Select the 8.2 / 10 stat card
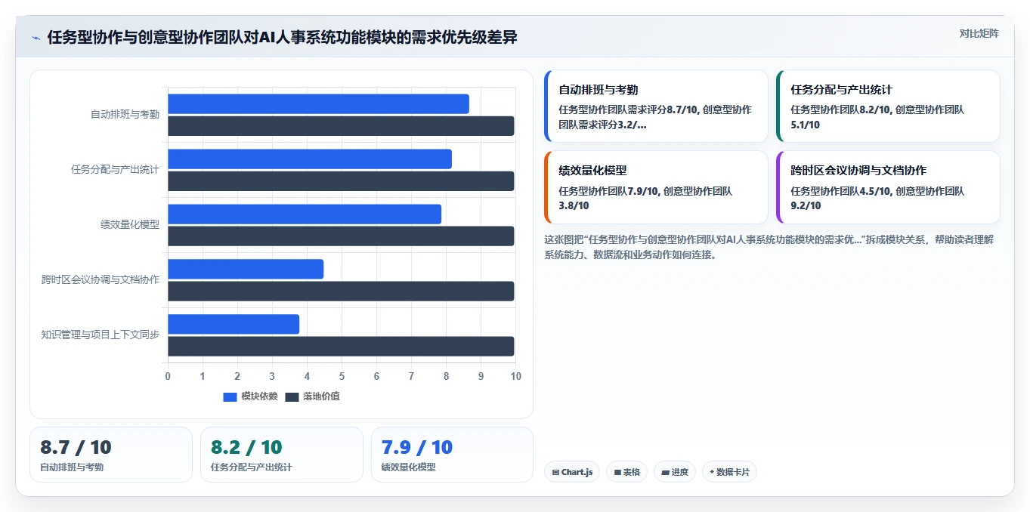 282,455
